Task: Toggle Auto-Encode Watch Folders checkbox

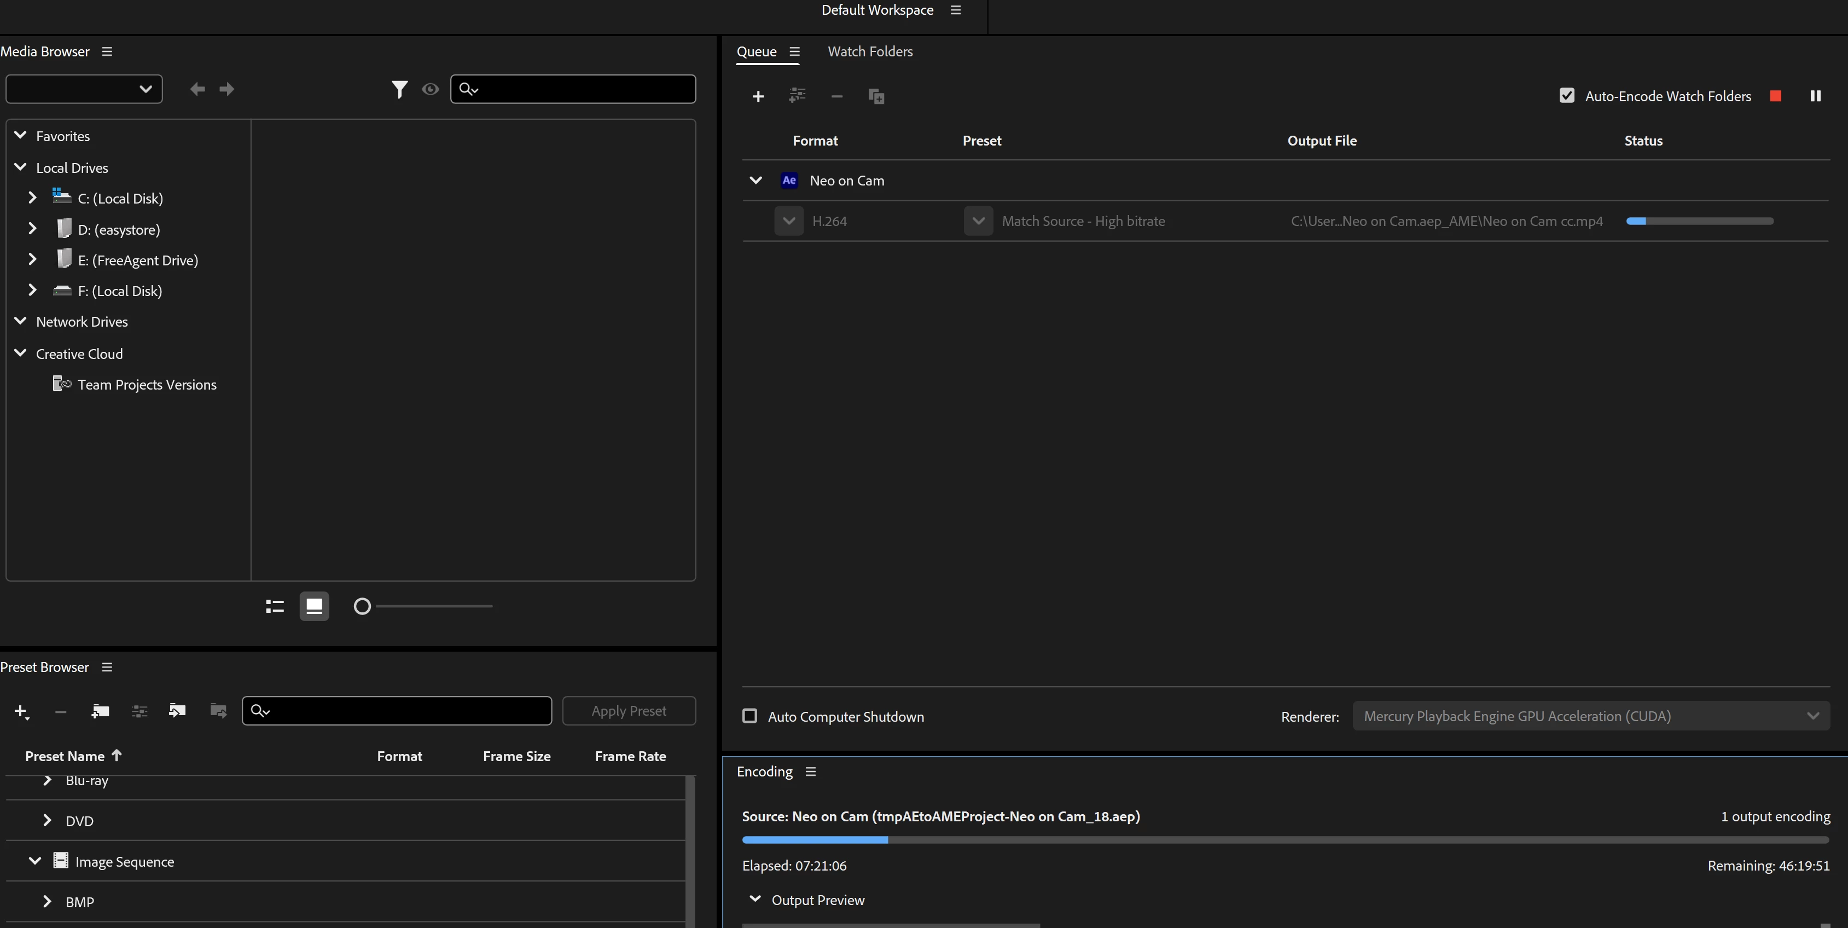Action: 1567,96
